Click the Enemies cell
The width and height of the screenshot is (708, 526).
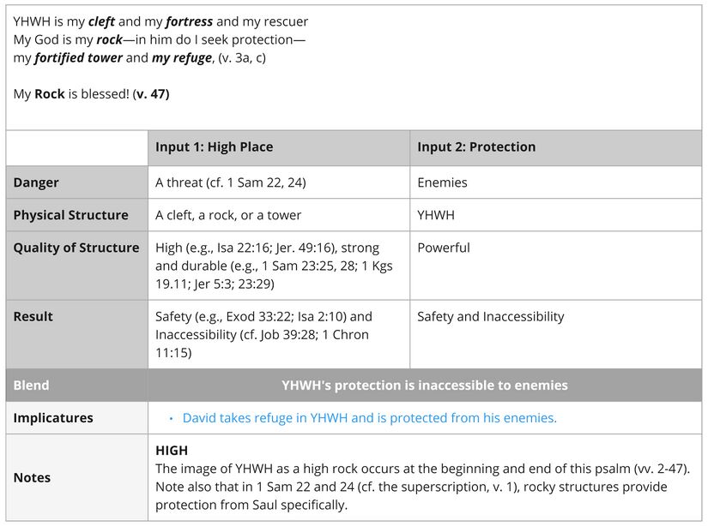(x=442, y=182)
